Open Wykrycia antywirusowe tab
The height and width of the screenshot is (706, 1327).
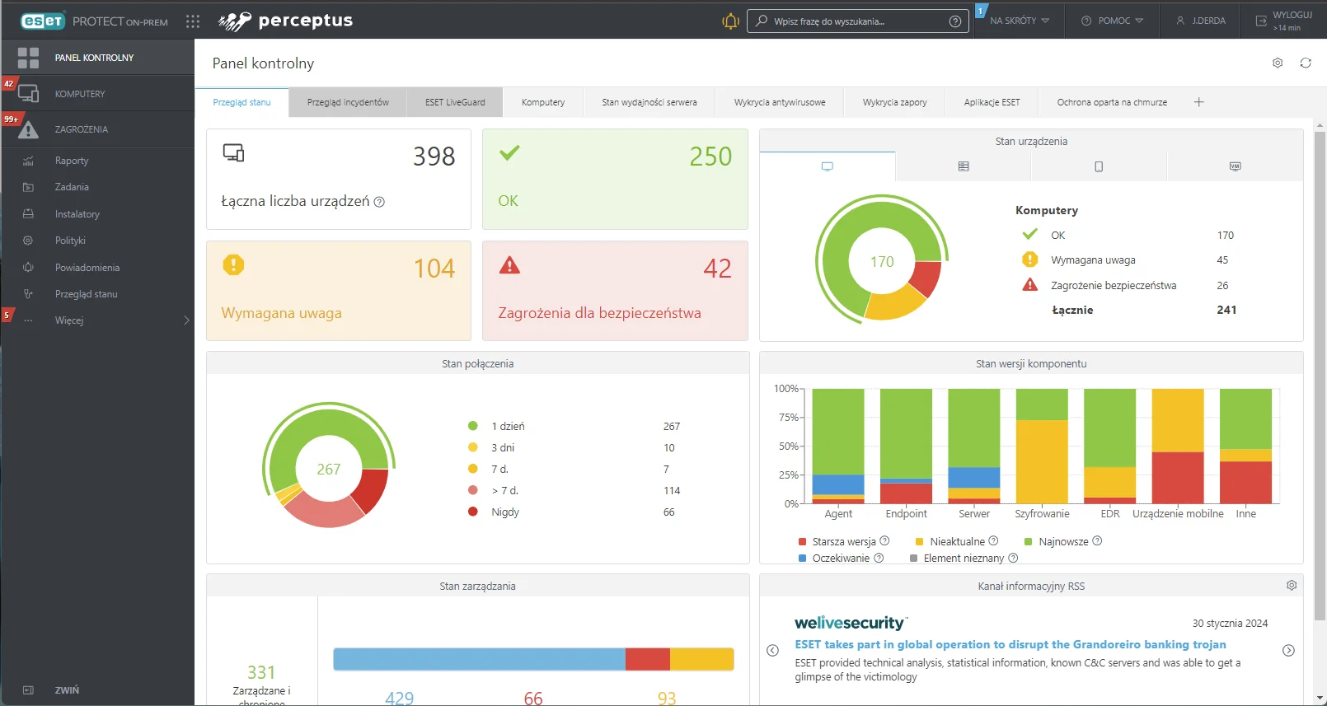pos(780,103)
